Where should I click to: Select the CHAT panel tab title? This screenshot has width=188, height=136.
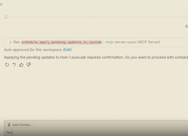(1, 4)
